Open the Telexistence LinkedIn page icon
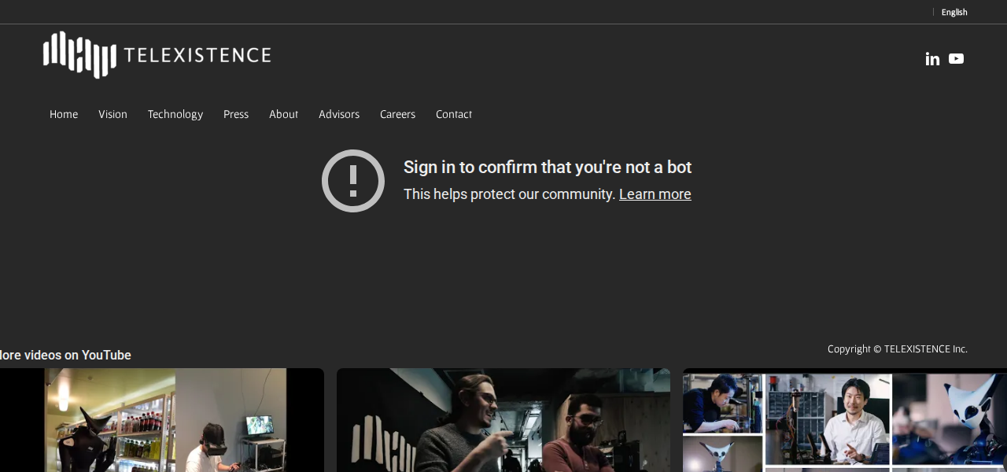Screen dimensions: 1007x472 click(x=932, y=59)
